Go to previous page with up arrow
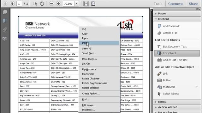The image size is (202, 113). pyautogui.click(x=5, y=3)
